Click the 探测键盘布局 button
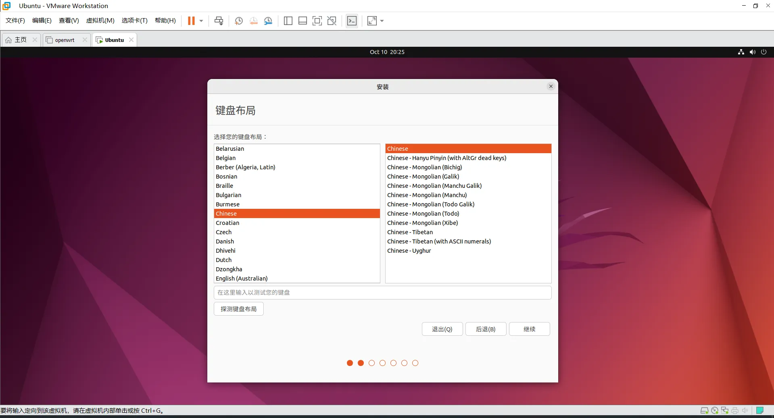 pyautogui.click(x=238, y=309)
